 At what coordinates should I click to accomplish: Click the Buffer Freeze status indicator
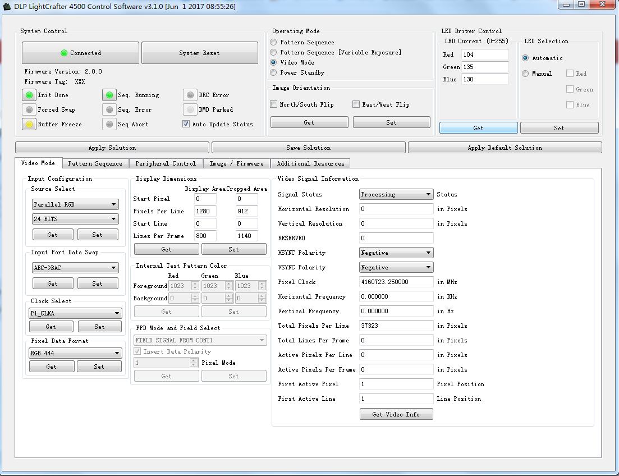point(29,125)
